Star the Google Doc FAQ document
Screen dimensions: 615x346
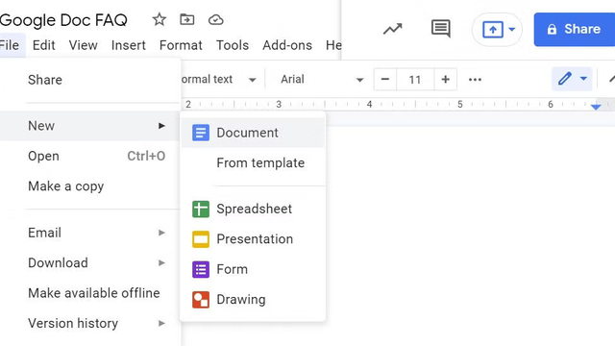point(160,19)
